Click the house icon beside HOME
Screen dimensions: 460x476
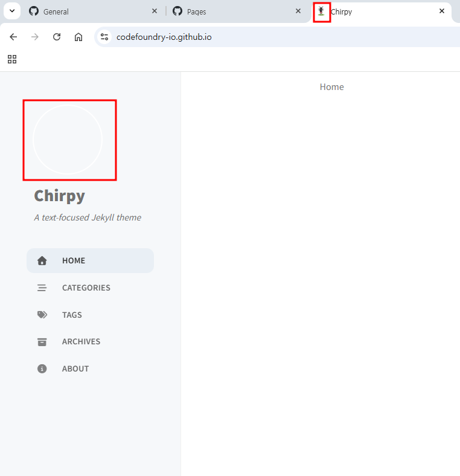coord(42,261)
